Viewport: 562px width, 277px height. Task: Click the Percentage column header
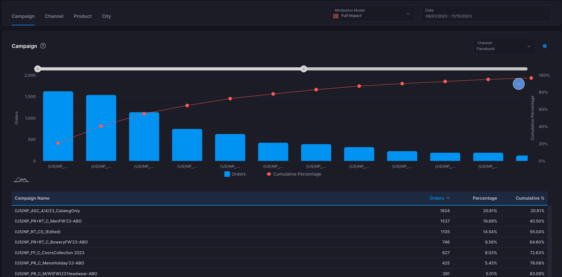pos(485,198)
